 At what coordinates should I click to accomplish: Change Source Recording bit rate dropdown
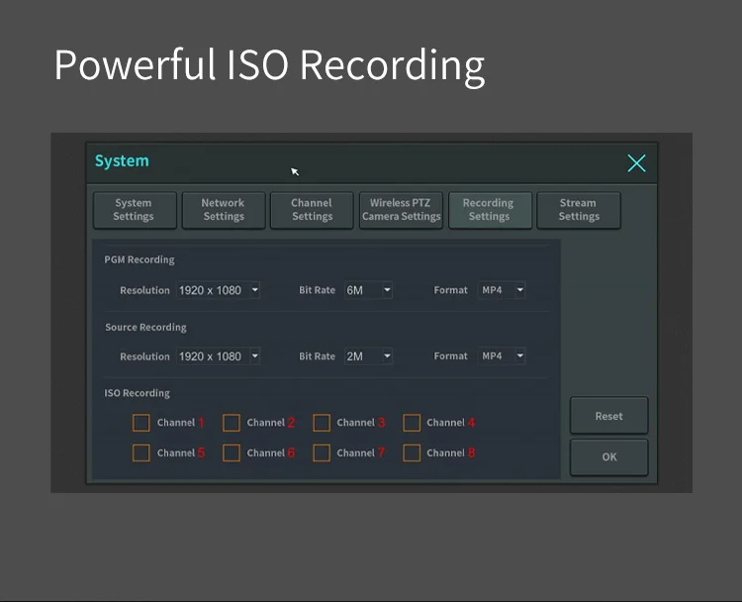pyautogui.click(x=368, y=356)
